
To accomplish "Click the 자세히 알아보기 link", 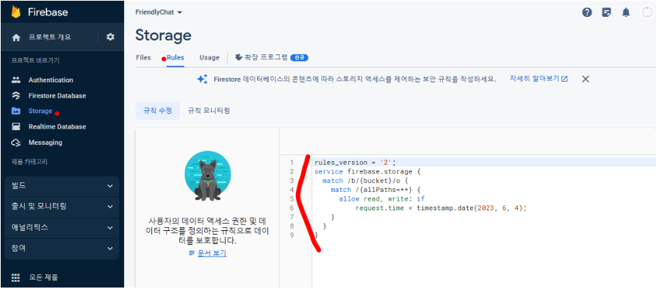I will (x=534, y=79).
